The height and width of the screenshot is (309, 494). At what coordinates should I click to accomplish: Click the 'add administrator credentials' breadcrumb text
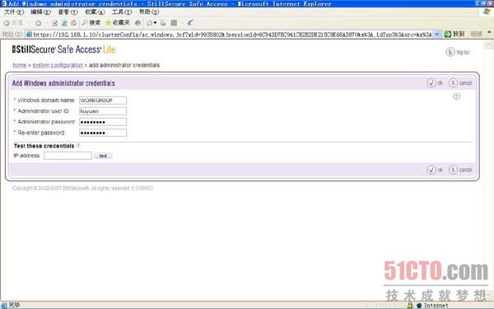[124, 65]
